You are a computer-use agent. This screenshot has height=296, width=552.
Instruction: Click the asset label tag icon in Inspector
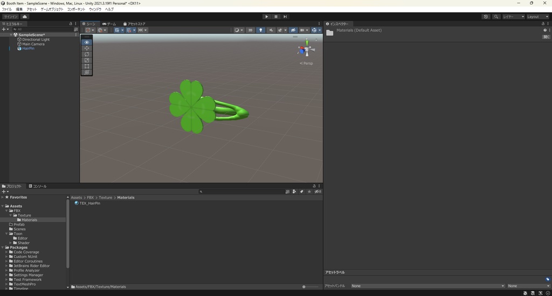click(x=548, y=279)
